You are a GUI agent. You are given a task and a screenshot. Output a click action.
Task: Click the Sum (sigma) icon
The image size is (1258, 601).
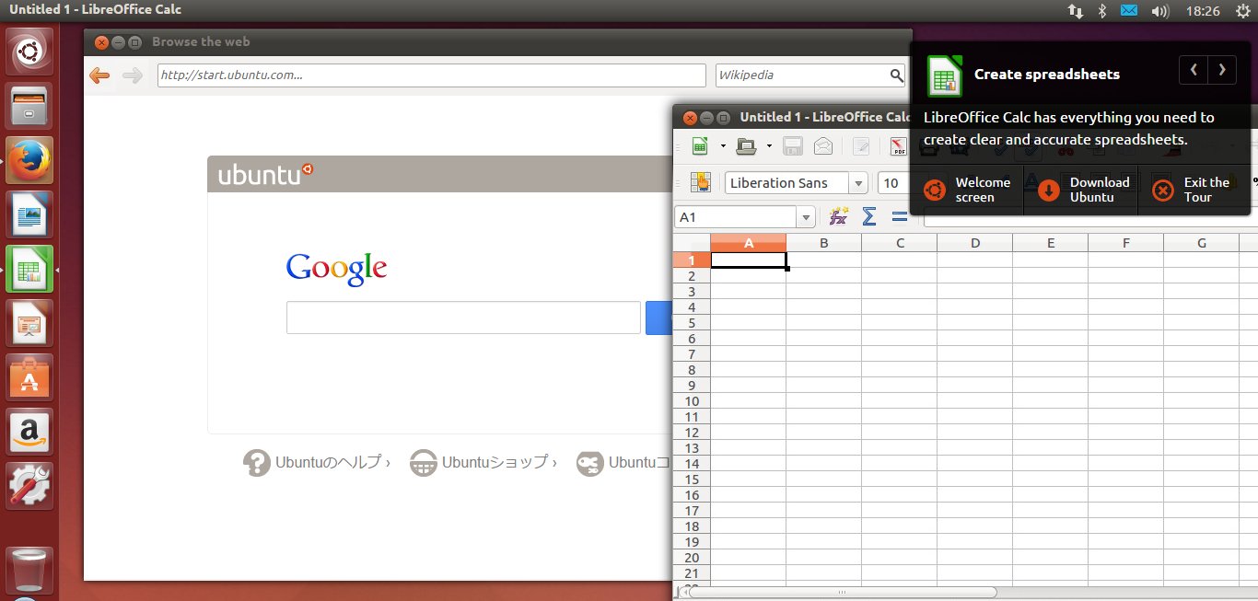tap(868, 215)
